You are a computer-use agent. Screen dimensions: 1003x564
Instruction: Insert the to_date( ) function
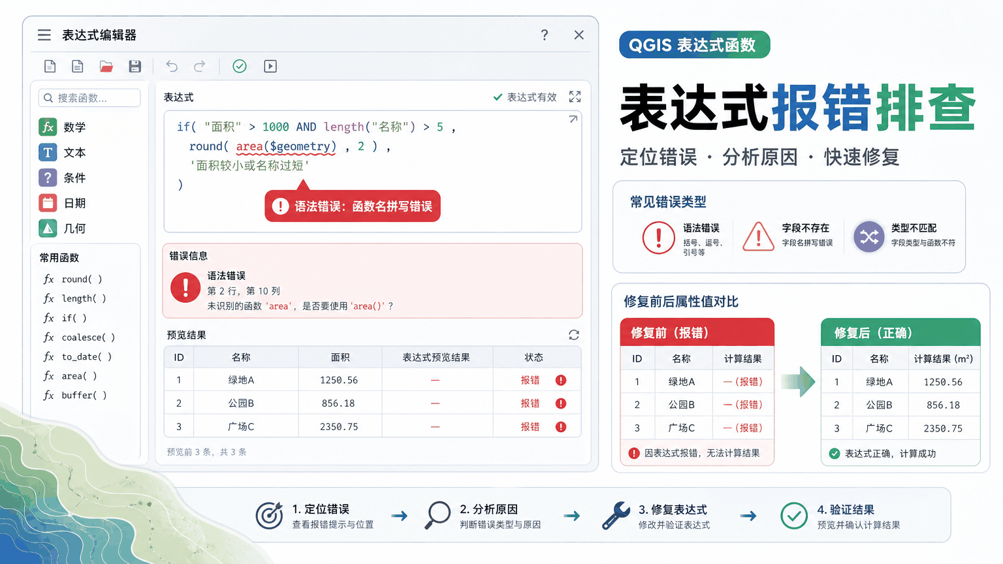pyautogui.click(x=78, y=356)
